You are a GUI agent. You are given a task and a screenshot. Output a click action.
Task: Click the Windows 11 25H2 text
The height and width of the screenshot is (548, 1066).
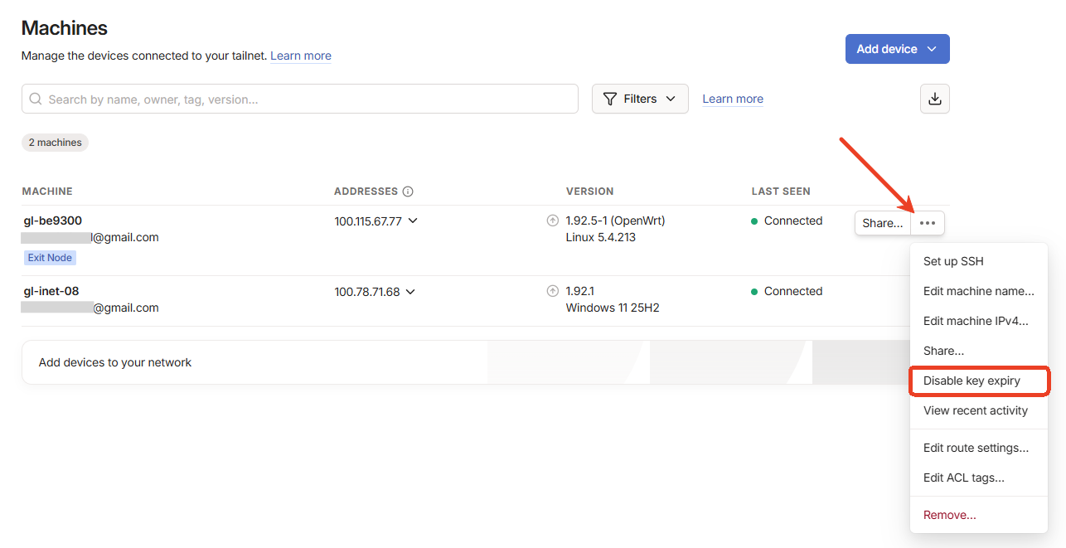(613, 308)
